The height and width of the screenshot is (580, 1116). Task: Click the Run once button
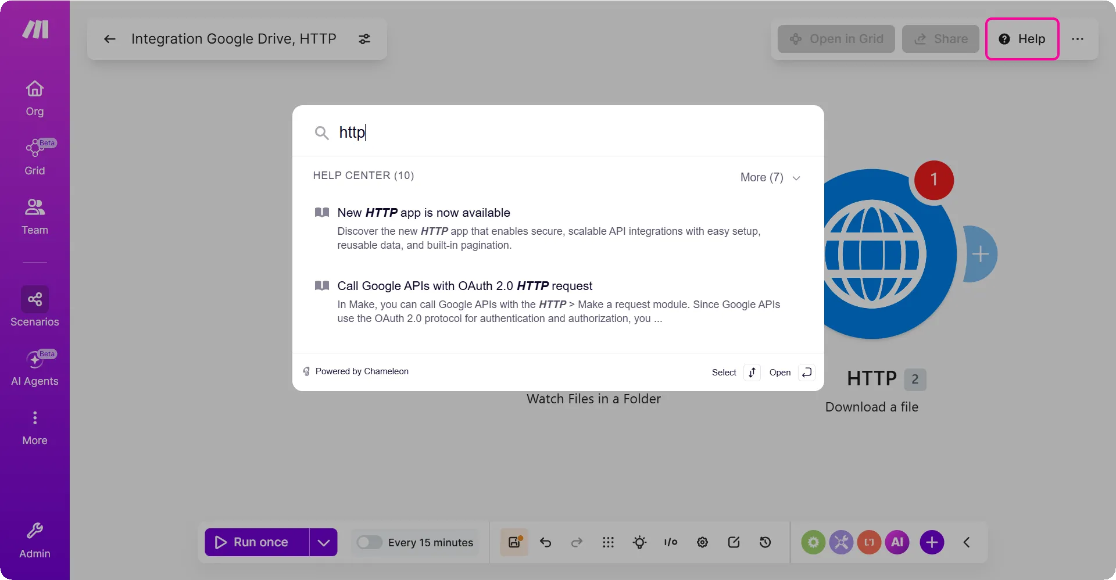[257, 542]
